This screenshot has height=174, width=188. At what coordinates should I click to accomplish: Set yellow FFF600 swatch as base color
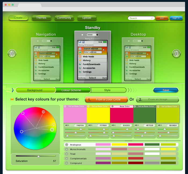[88, 106]
